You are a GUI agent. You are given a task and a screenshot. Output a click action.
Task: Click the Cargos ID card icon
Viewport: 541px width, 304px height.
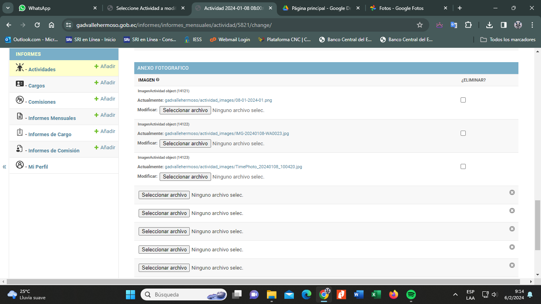[x=20, y=84]
